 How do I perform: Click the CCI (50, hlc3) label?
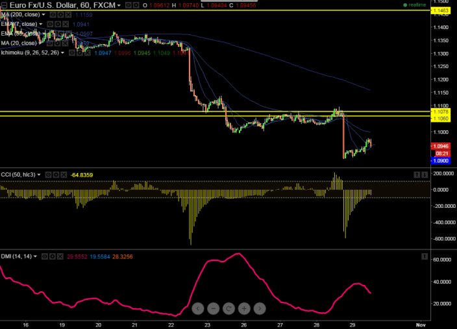click(18, 174)
